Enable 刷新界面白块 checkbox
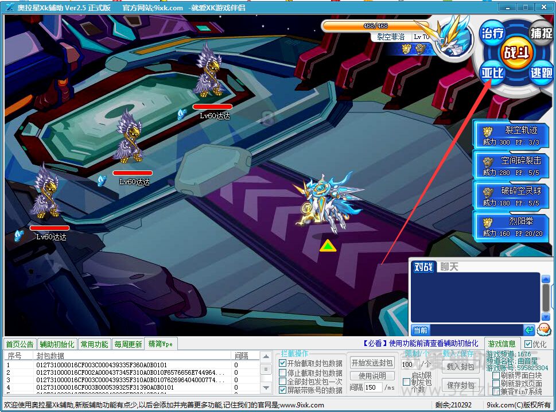The image size is (556, 412). point(496,375)
